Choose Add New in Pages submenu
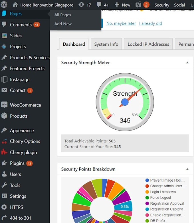This screenshot has height=223, width=194. (x=63, y=24)
